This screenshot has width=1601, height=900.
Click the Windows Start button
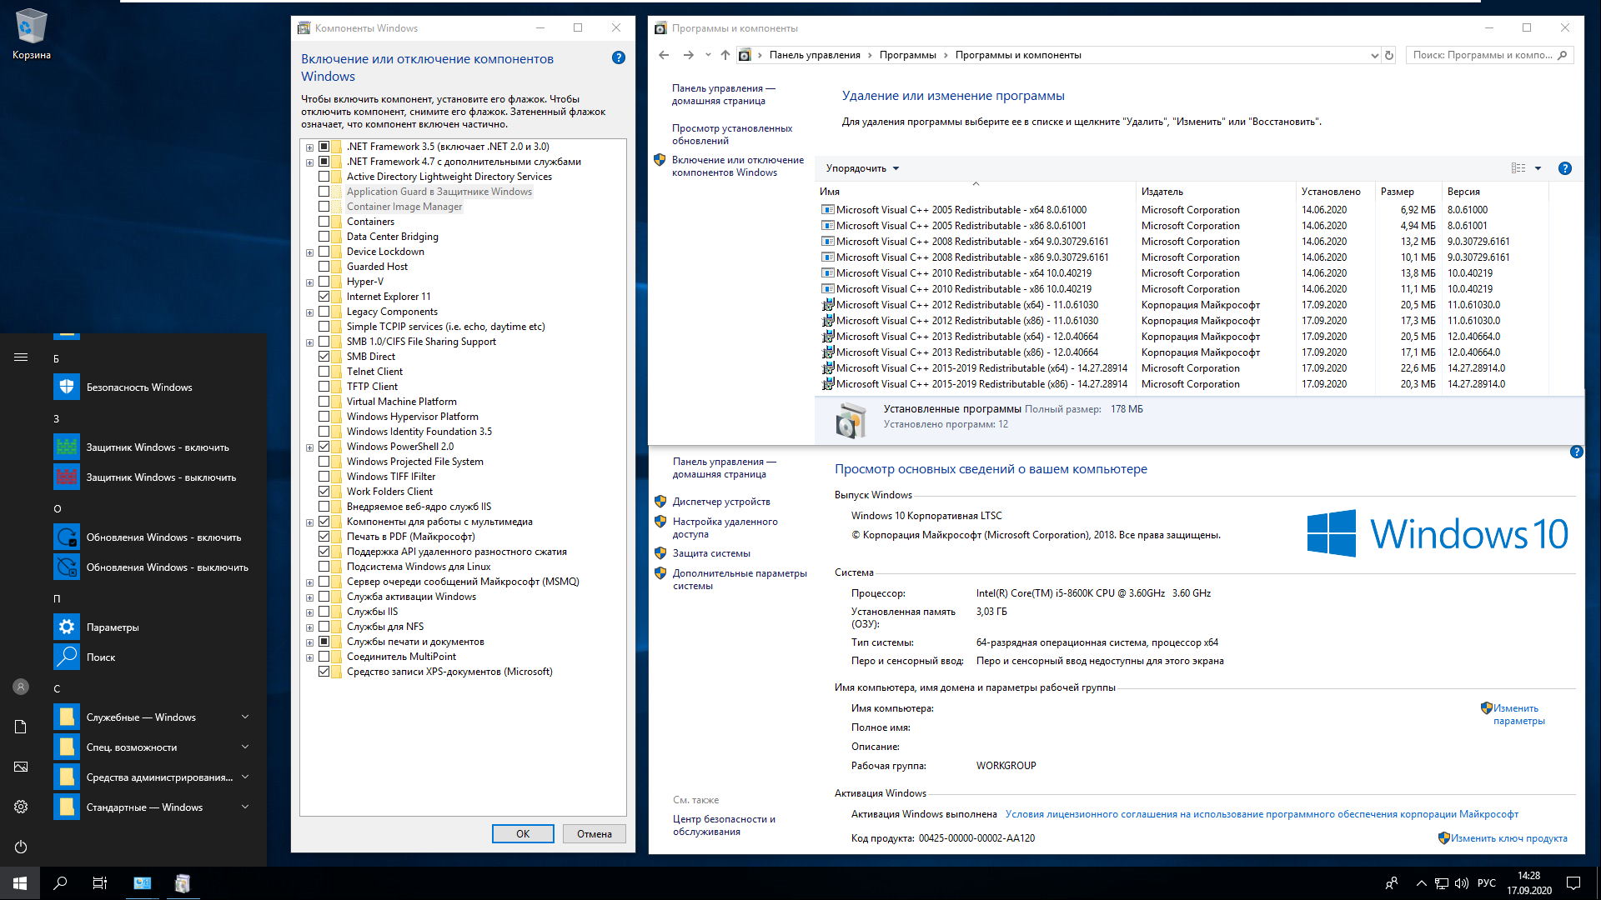(x=20, y=883)
